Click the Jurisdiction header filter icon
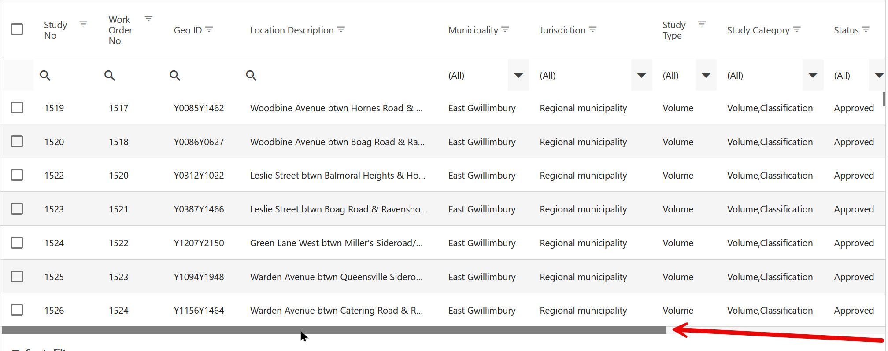888x351 pixels. [x=593, y=29]
